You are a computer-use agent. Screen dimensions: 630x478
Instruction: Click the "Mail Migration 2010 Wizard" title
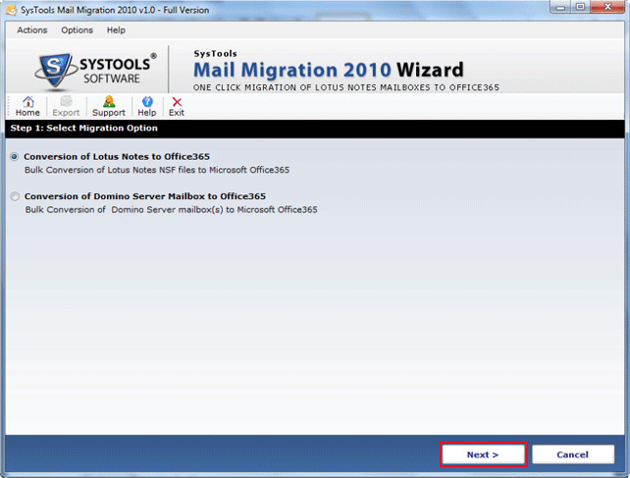(329, 70)
